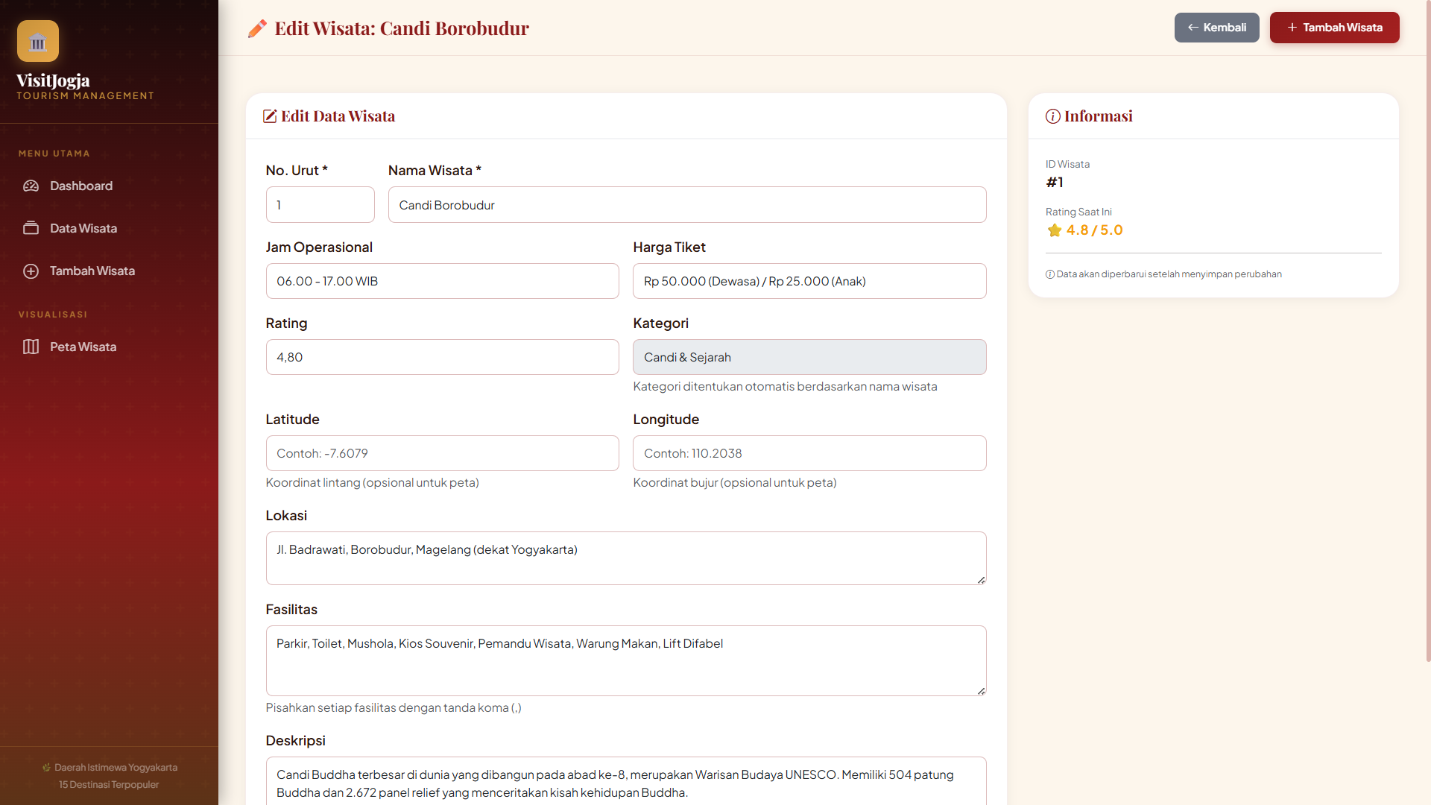Click the ID Wisata value #1
The height and width of the screenshot is (805, 1431).
point(1055,182)
